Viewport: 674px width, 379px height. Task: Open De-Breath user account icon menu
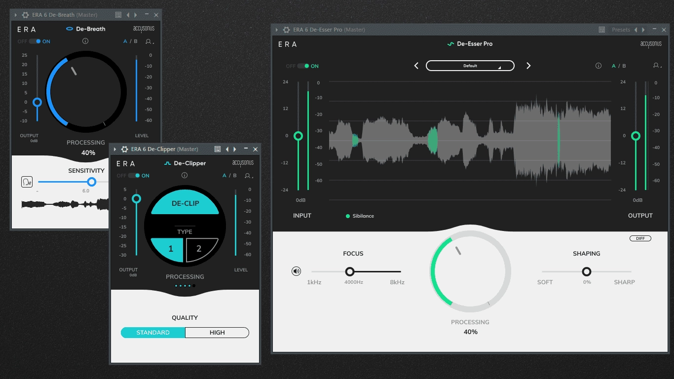tap(149, 41)
